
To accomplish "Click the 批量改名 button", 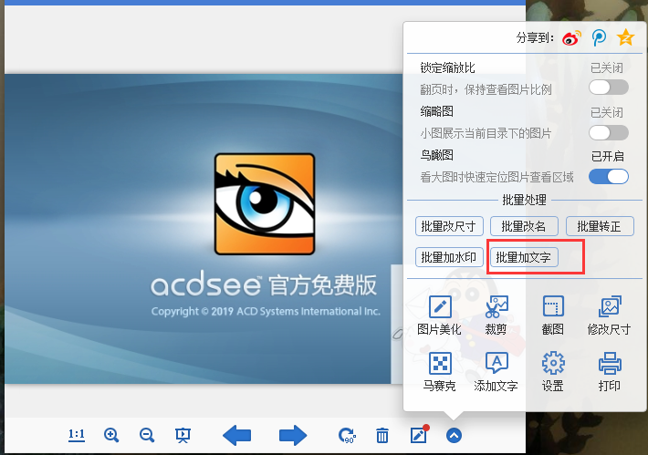I will (524, 226).
